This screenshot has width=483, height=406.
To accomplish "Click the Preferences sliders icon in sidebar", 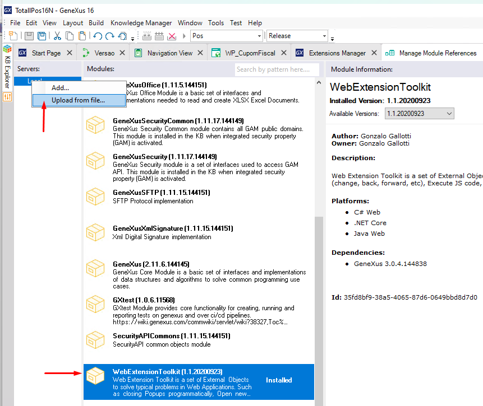I will [x=7, y=97].
